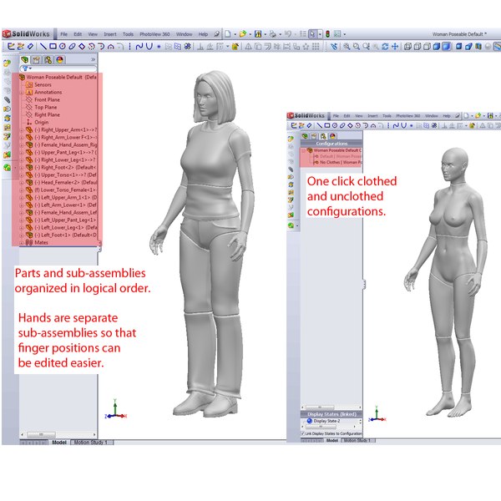Image resolution: width=501 pixels, height=501 pixels.
Task: Click the SolidWorks logo in main window
Action: point(26,34)
